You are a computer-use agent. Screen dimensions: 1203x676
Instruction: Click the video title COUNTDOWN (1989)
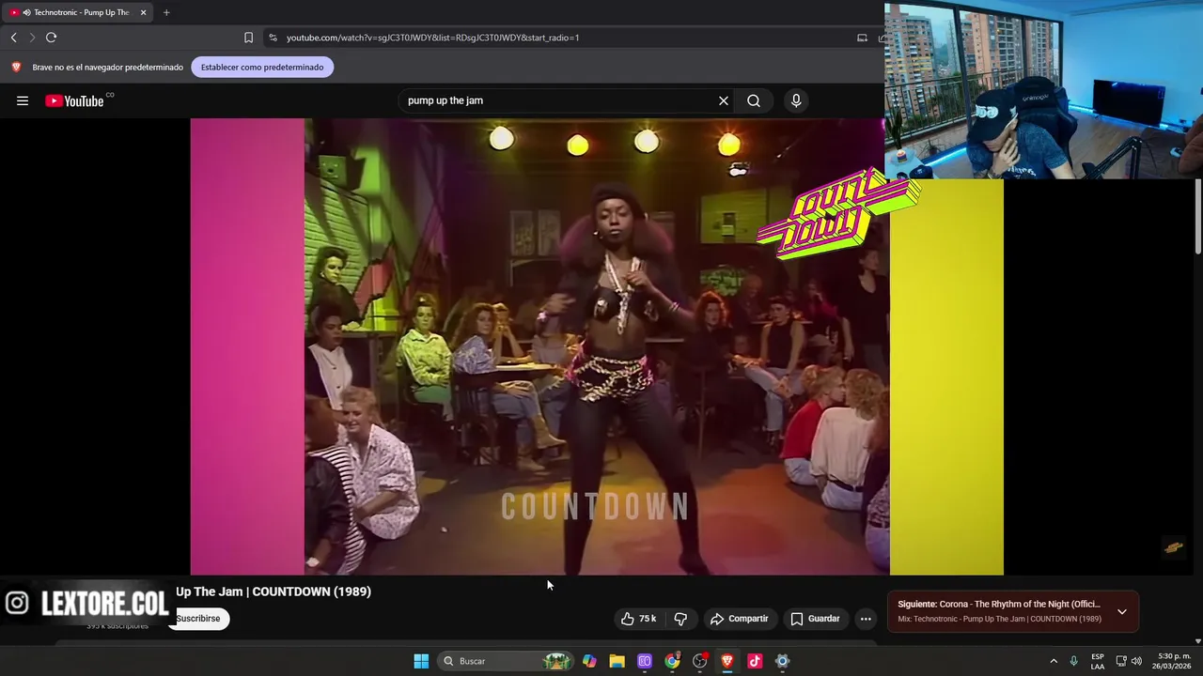[x=273, y=591]
